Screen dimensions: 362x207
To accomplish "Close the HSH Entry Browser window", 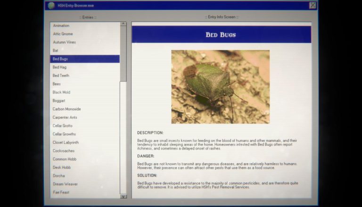I will point(312,6).
